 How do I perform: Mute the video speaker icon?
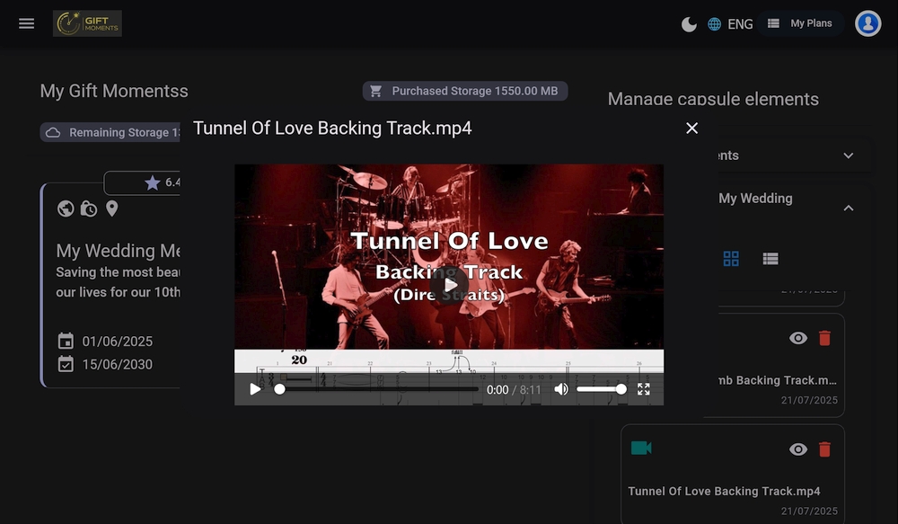click(x=561, y=389)
